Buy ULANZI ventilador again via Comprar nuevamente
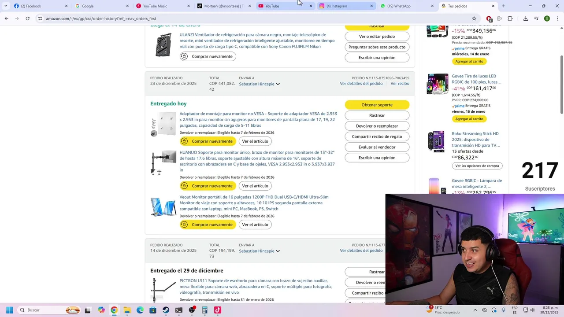 click(208, 56)
